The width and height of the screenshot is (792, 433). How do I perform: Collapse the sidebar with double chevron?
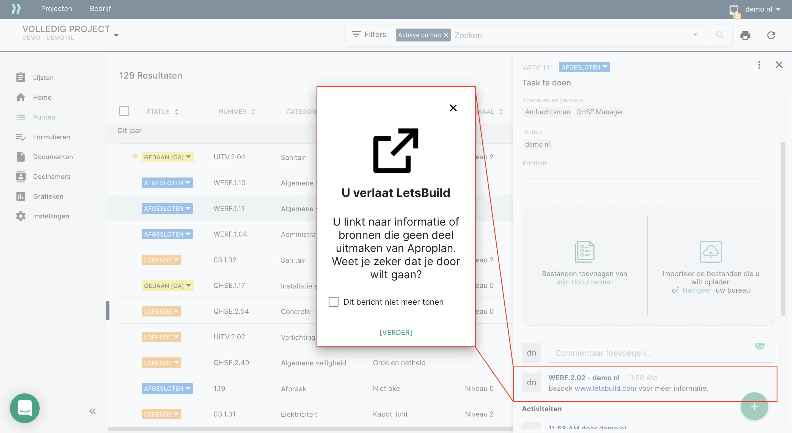tap(92, 411)
